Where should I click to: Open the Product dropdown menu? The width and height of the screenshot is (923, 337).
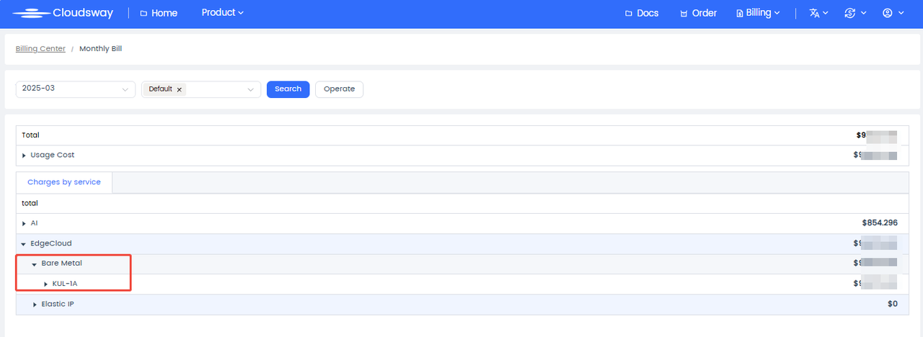tap(222, 13)
